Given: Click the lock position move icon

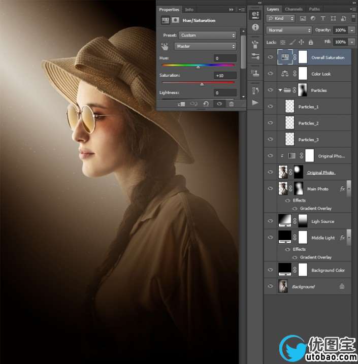Looking at the screenshot, I should pos(301,42).
